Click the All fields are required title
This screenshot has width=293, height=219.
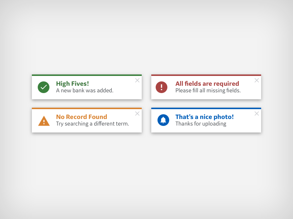pyautogui.click(x=207, y=84)
